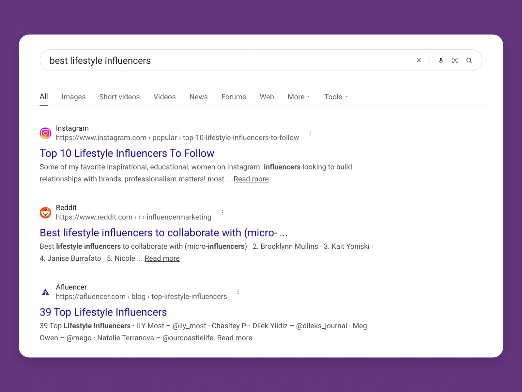Open 'Best lifestyle influencers to collaborate with' result
522x392 pixels.
coord(163,233)
